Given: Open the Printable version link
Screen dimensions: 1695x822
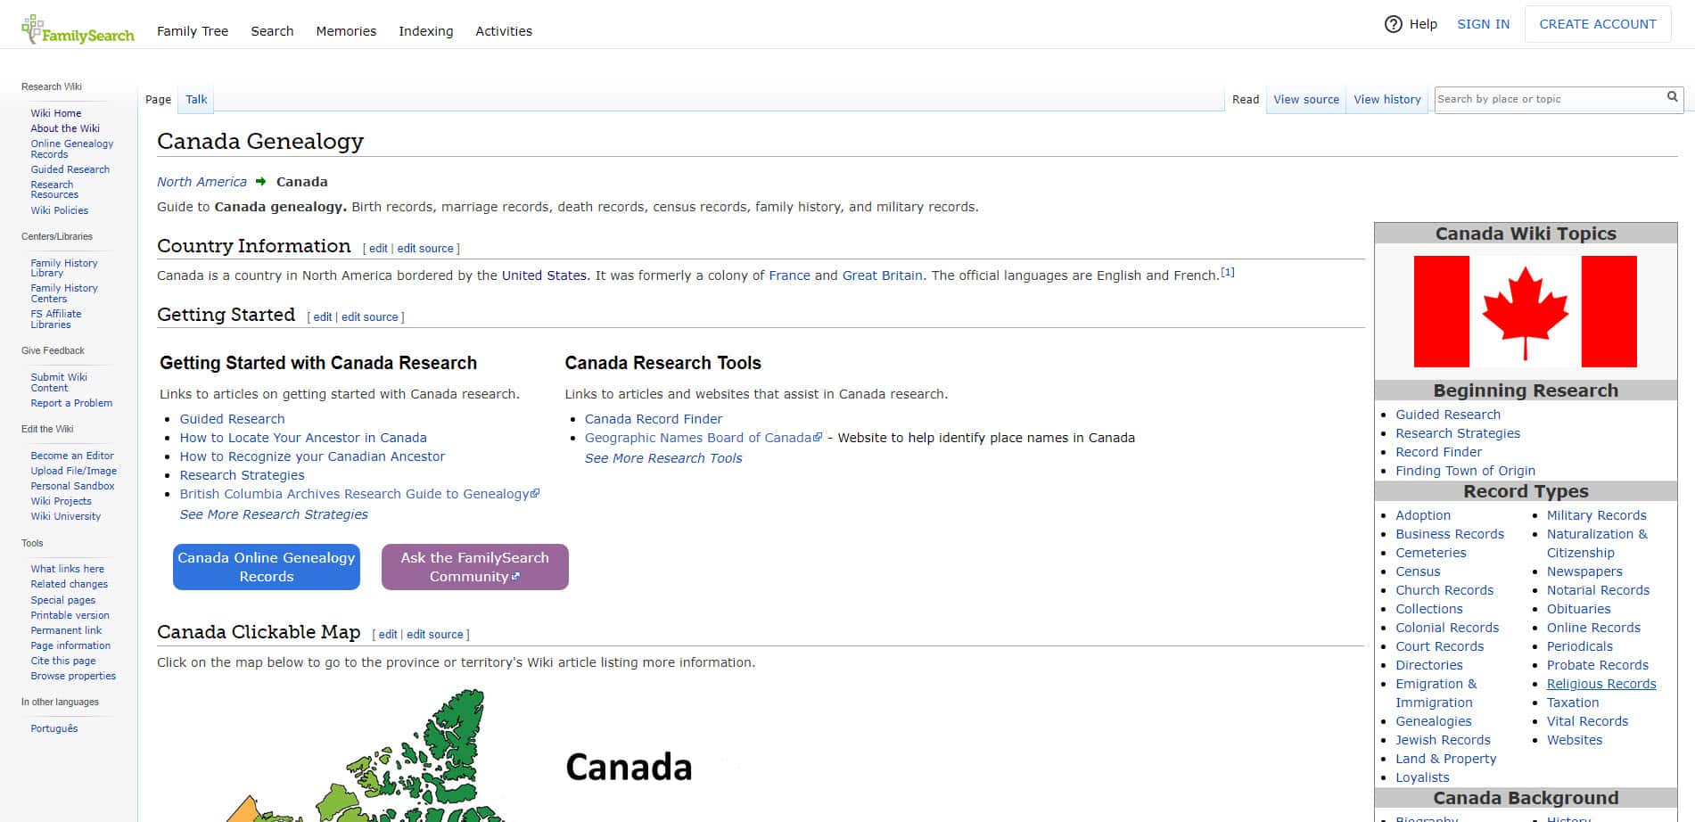Looking at the screenshot, I should click(70, 615).
